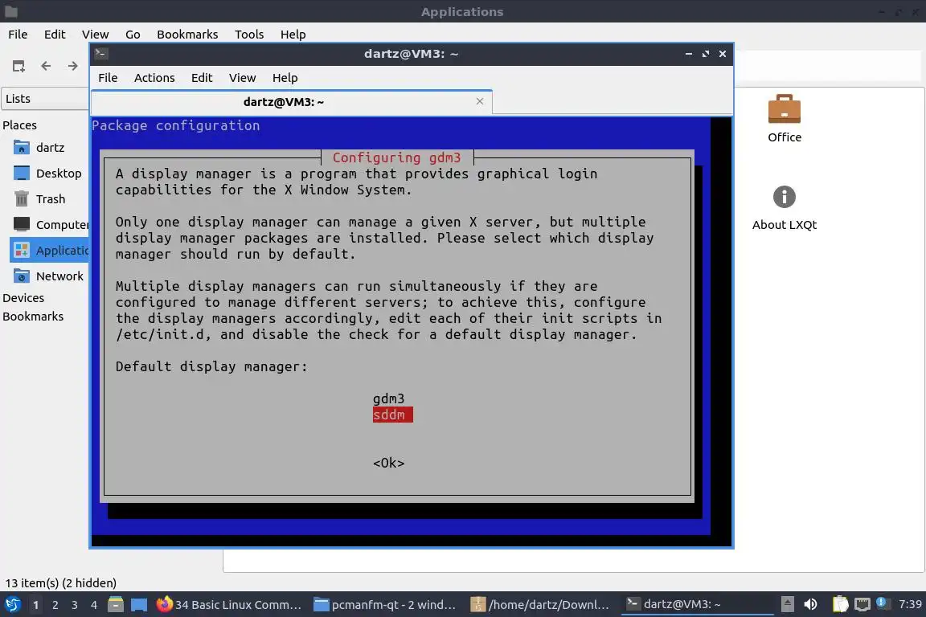The width and height of the screenshot is (926, 617).
Task: Go forward in the file manager
Action: point(72,66)
